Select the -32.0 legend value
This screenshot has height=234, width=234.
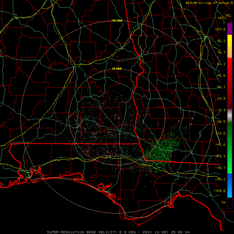(220, 133)
